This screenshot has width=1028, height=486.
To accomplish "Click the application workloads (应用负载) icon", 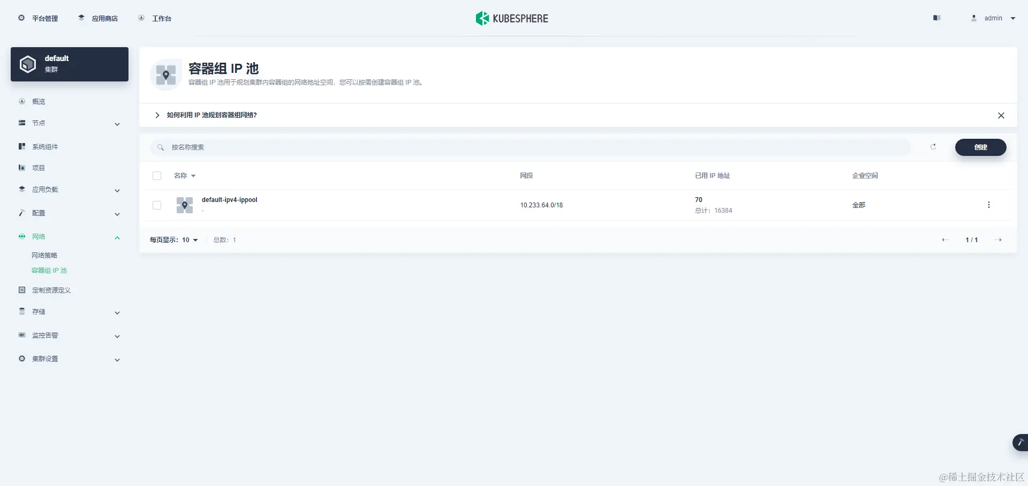I will pyautogui.click(x=22, y=189).
